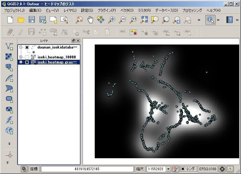241x174 pixels.
Task: Expand the iseki_heatmap_10000 layer node
Action: click(21, 57)
